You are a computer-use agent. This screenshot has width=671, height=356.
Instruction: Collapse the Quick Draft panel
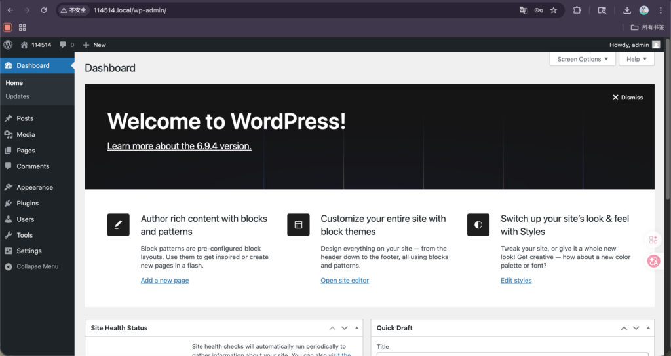click(648, 328)
